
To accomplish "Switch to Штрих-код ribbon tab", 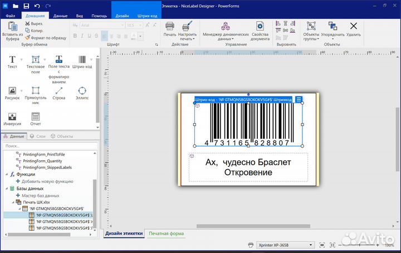I will point(147,16).
